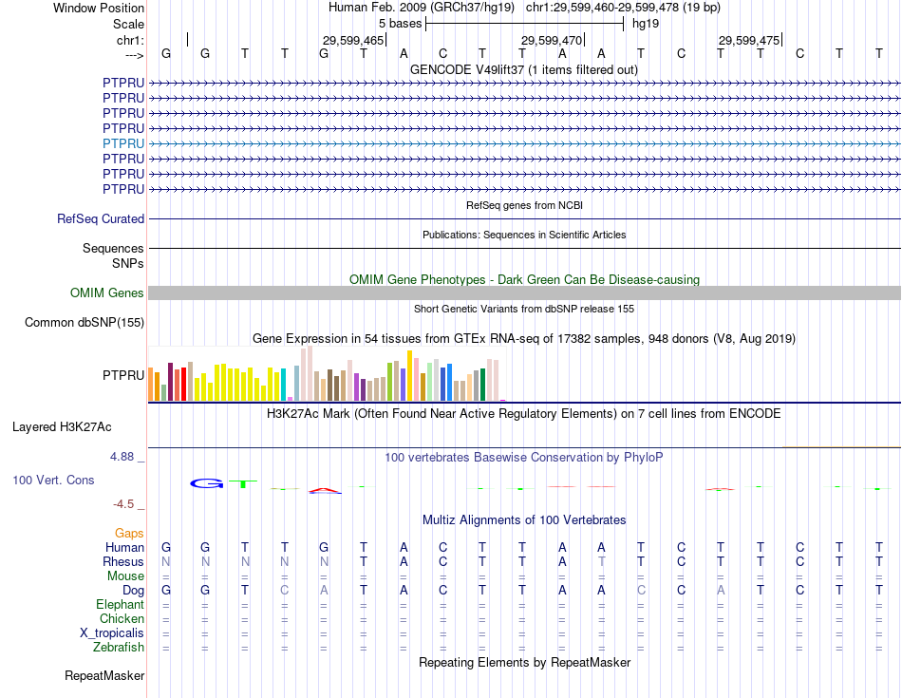Click "Multiz Alignments of 100 Vertebrates" title
The width and height of the screenshot is (902, 698).
pyautogui.click(x=524, y=520)
